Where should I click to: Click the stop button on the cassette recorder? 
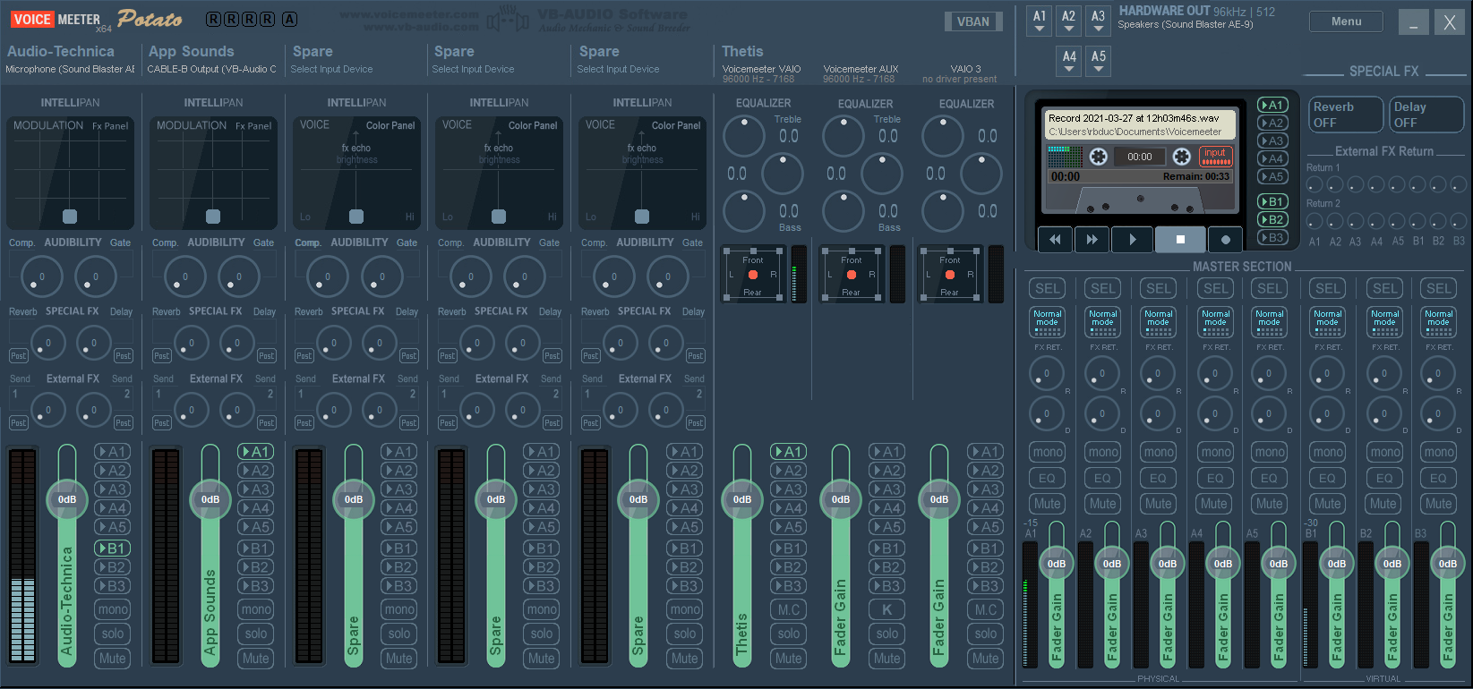(1179, 240)
